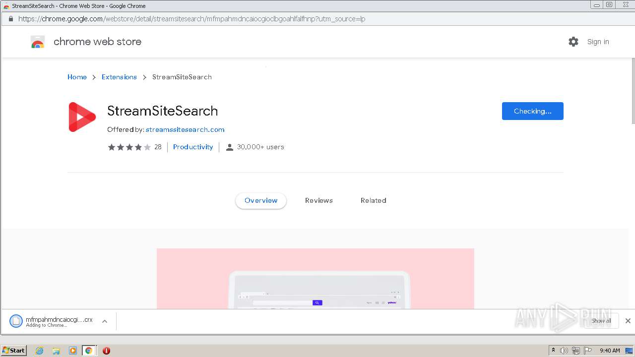Open the Productivity category link

coord(193,147)
